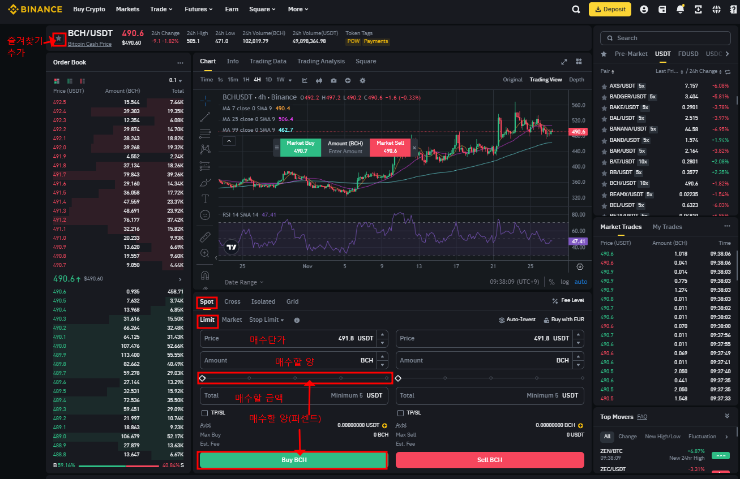Open chart settings gear icon
This screenshot has width=740, height=479.
tap(362, 80)
